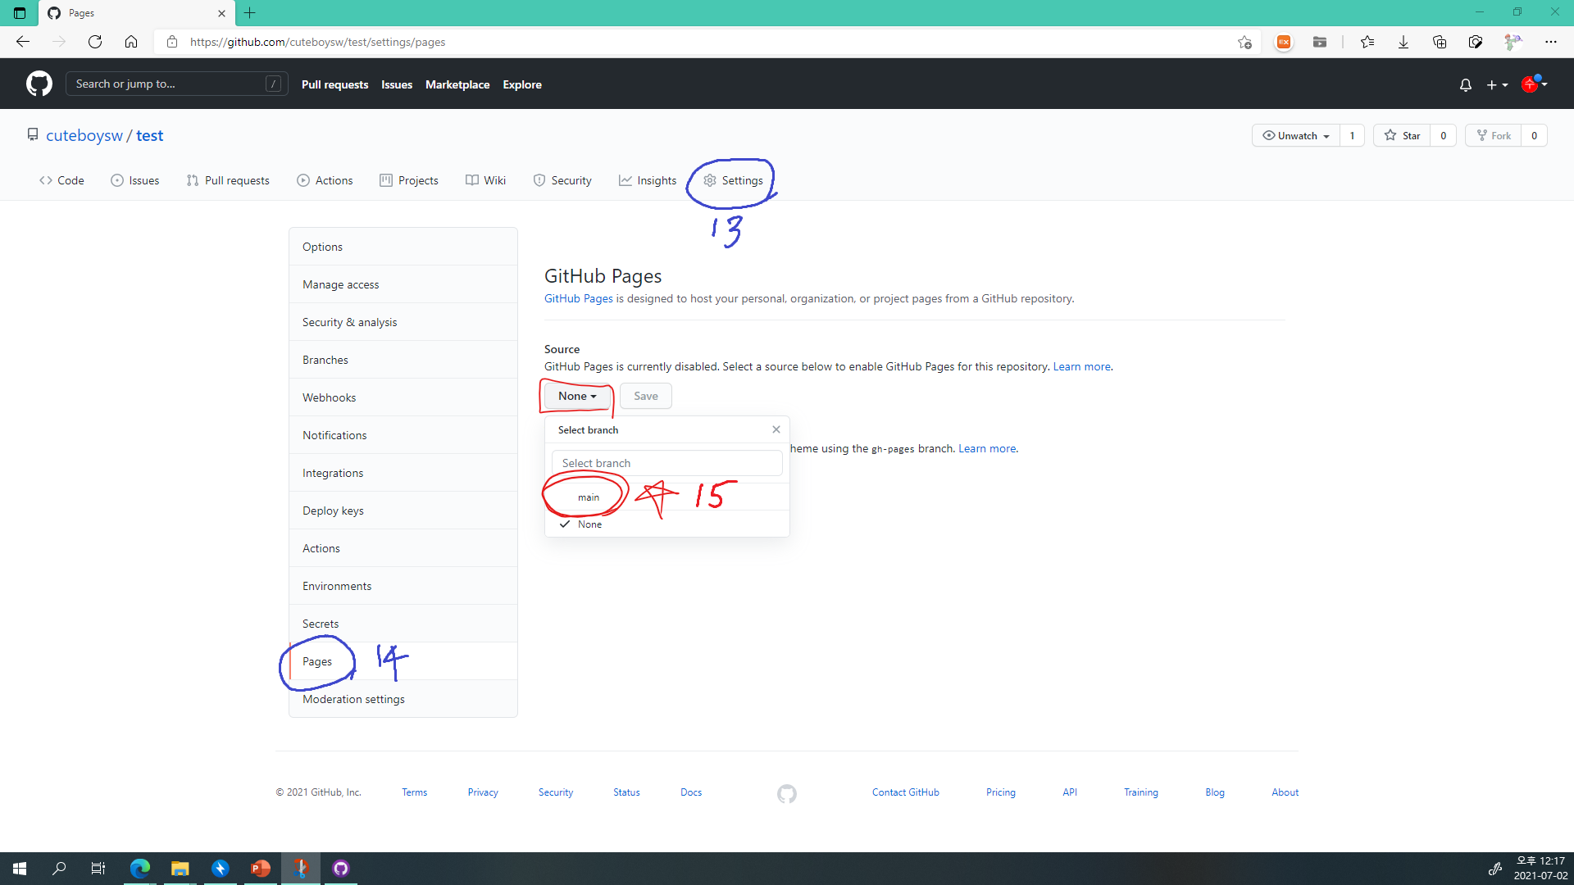Screen dimensions: 1574x885
Task: Click the GitHub Pages blue link
Action: click(578, 298)
